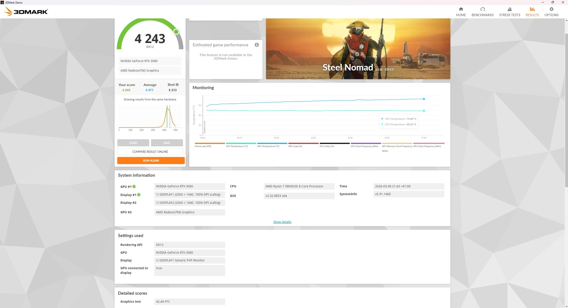
Task: Click the green check icon beside GPU #1
Action: point(134,186)
